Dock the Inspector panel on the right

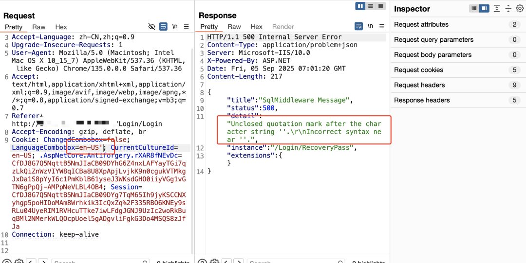click(x=484, y=8)
